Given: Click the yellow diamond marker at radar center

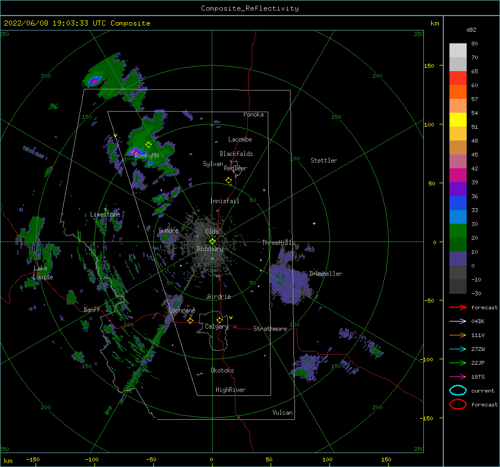Looking at the screenshot, I should click(x=212, y=242).
